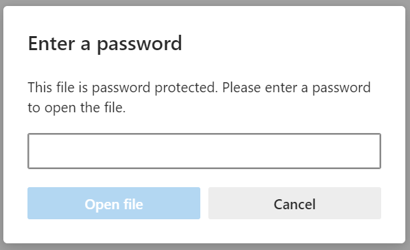This screenshot has height=250, width=410.
Task: Click the password input field
Action: [204, 151]
